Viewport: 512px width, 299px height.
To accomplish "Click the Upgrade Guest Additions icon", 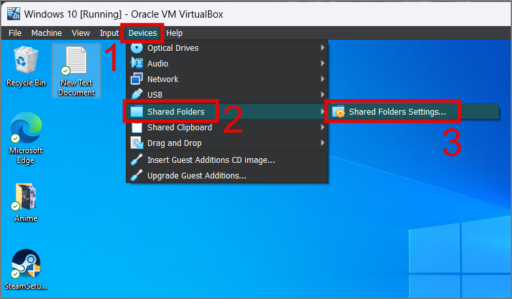I will (x=137, y=175).
